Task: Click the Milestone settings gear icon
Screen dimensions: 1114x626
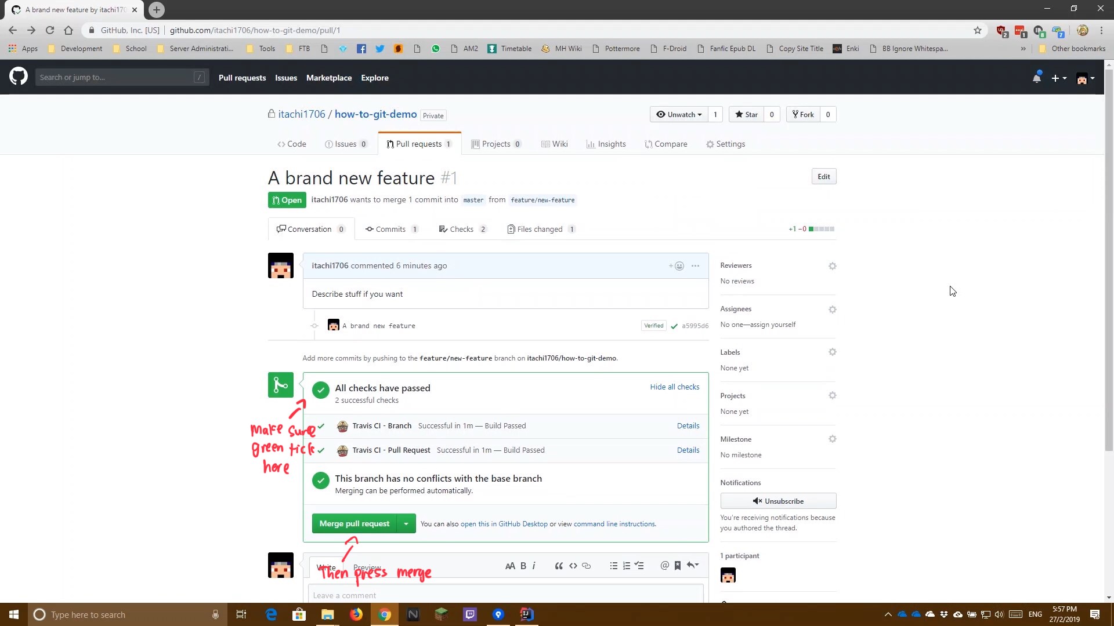Action: point(833,438)
